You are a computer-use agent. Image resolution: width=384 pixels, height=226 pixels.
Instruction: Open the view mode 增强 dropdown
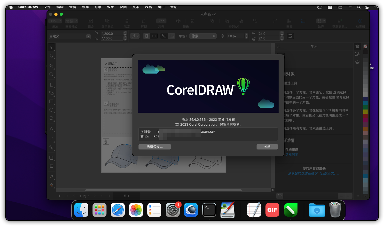(x=71, y=21)
